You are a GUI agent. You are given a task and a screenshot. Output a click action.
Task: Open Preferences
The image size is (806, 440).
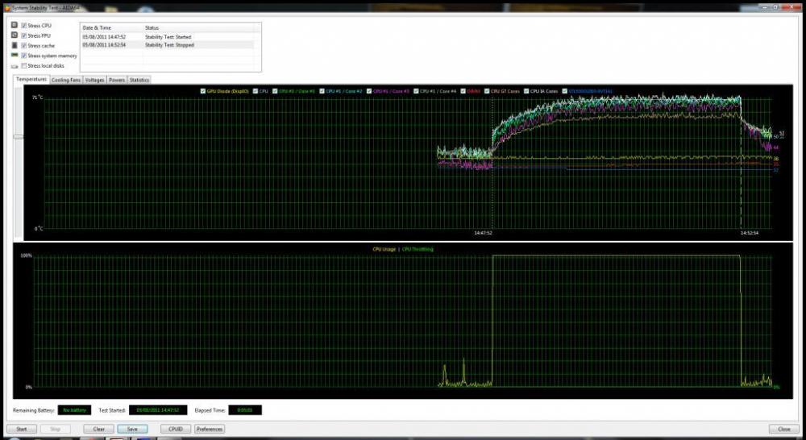(x=210, y=429)
